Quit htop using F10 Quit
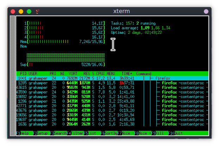The width and height of the screenshot is (219, 146). point(175,133)
